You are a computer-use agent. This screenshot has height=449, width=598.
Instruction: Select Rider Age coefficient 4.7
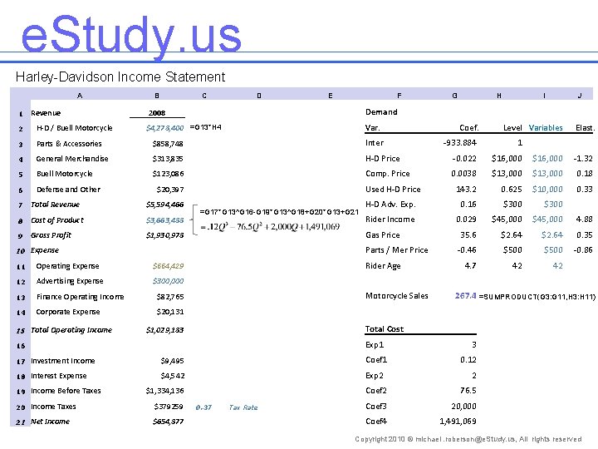point(470,266)
